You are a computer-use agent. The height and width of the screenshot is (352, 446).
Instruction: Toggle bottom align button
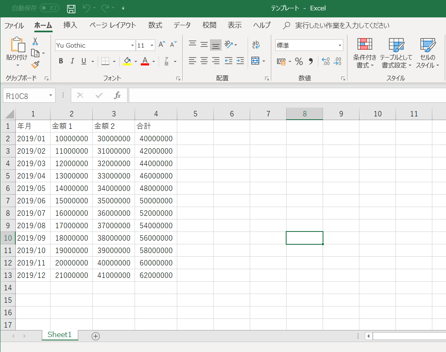pos(216,45)
